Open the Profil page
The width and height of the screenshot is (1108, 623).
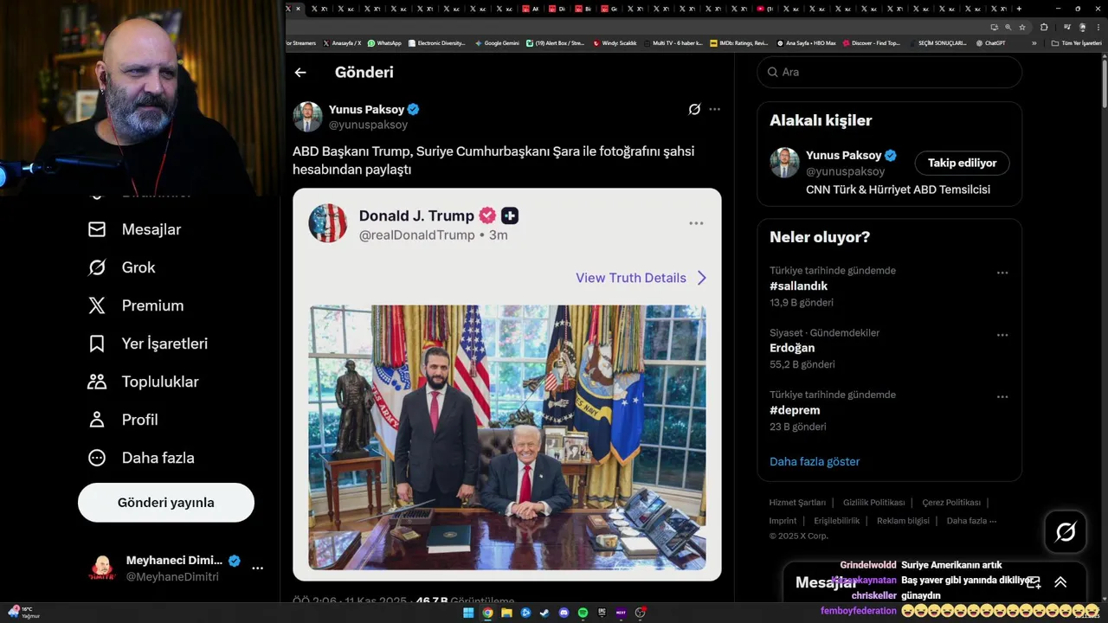tap(123, 420)
